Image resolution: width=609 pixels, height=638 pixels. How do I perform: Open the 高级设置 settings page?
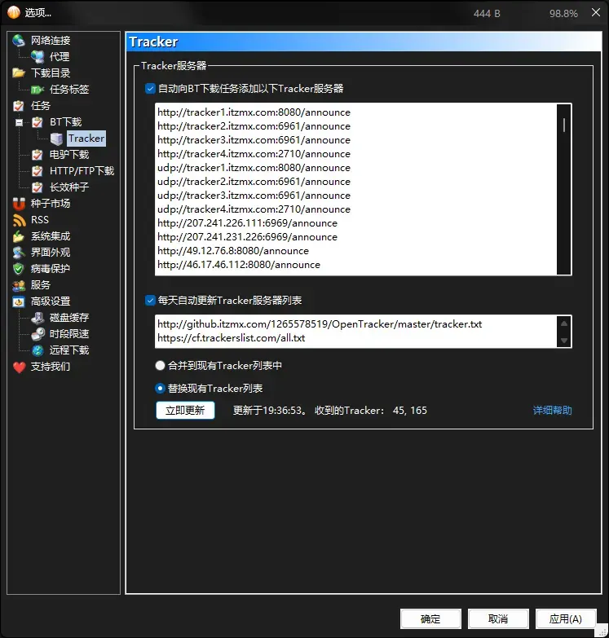51,301
